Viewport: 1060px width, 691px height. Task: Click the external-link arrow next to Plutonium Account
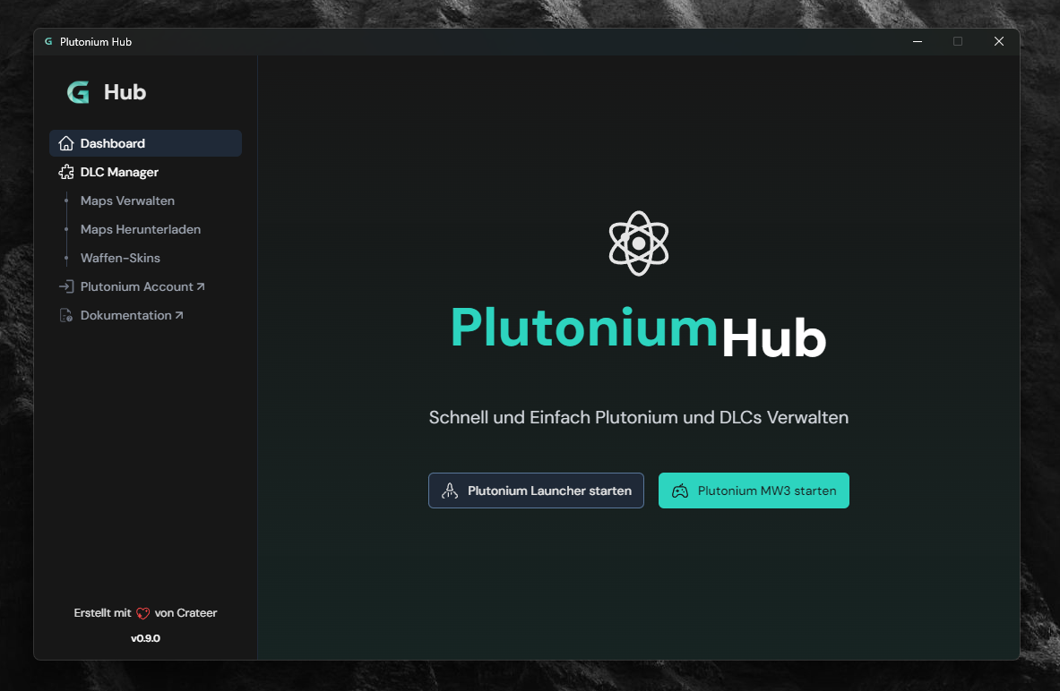tap(201, 286)
